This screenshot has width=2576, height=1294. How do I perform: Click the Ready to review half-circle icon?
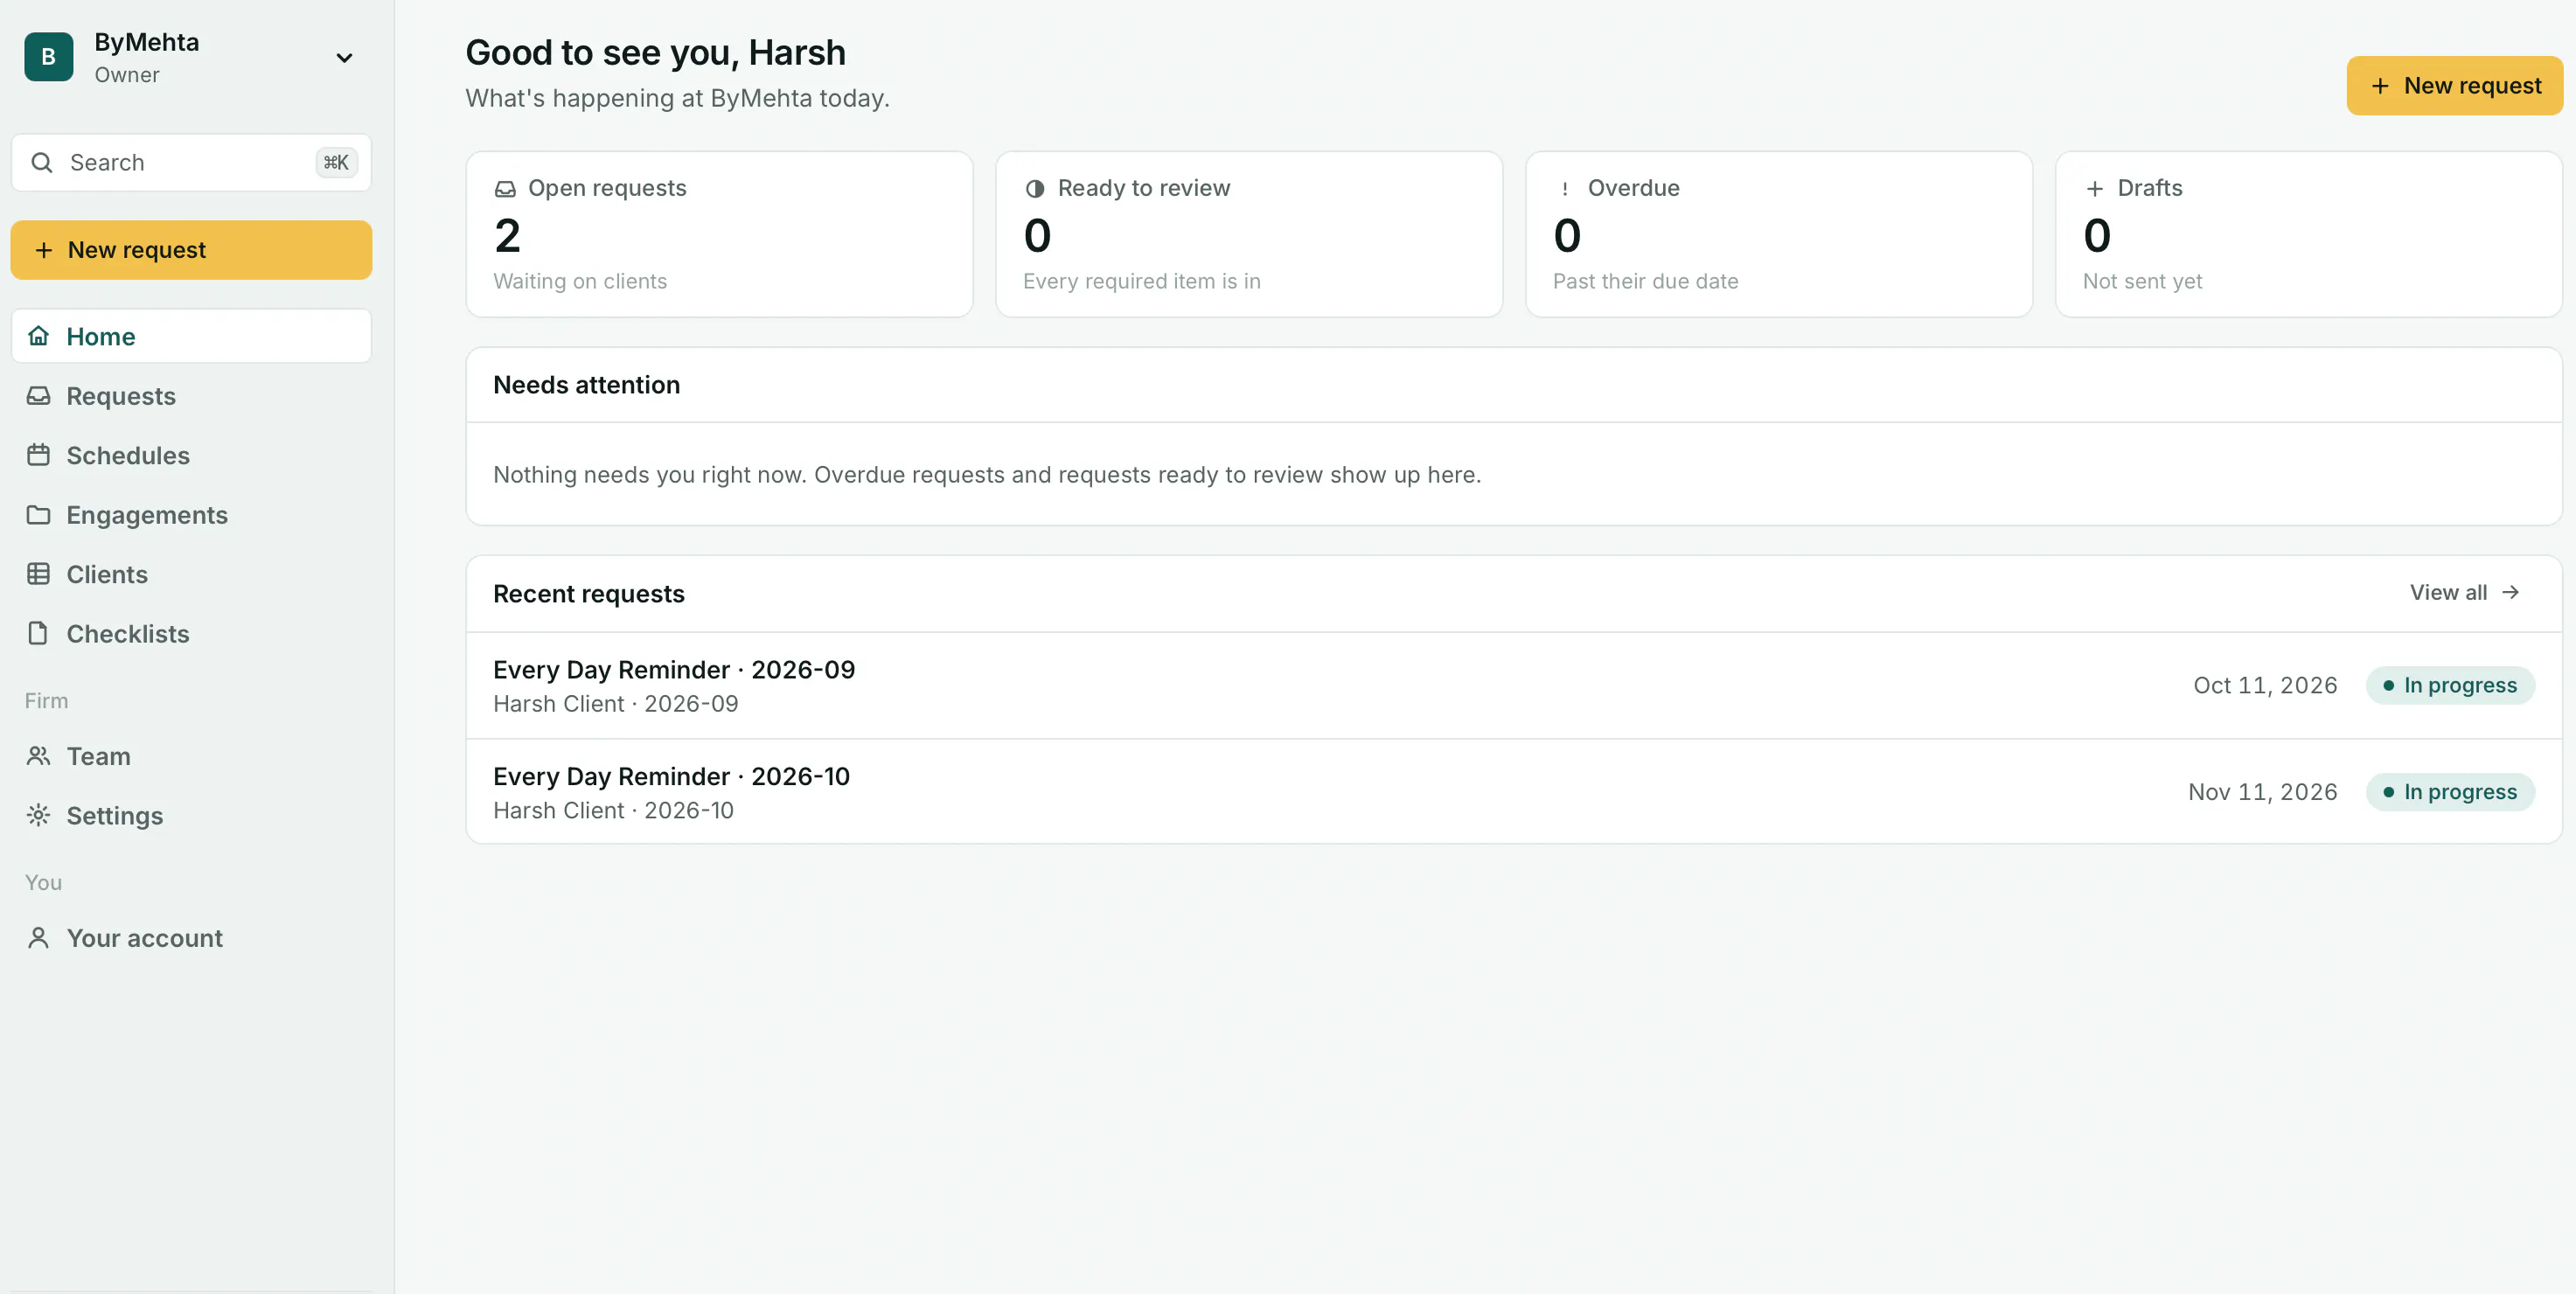coord(1035,189)
